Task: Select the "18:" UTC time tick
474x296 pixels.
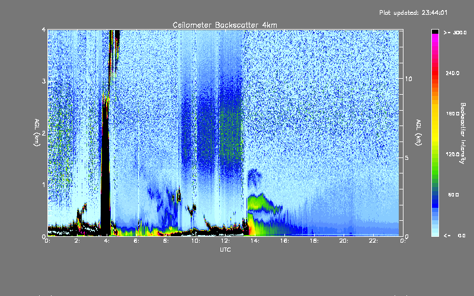Action: 314,241
